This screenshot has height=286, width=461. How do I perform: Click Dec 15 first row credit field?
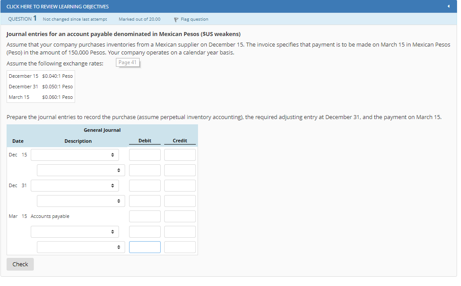(x=180, y=155)
